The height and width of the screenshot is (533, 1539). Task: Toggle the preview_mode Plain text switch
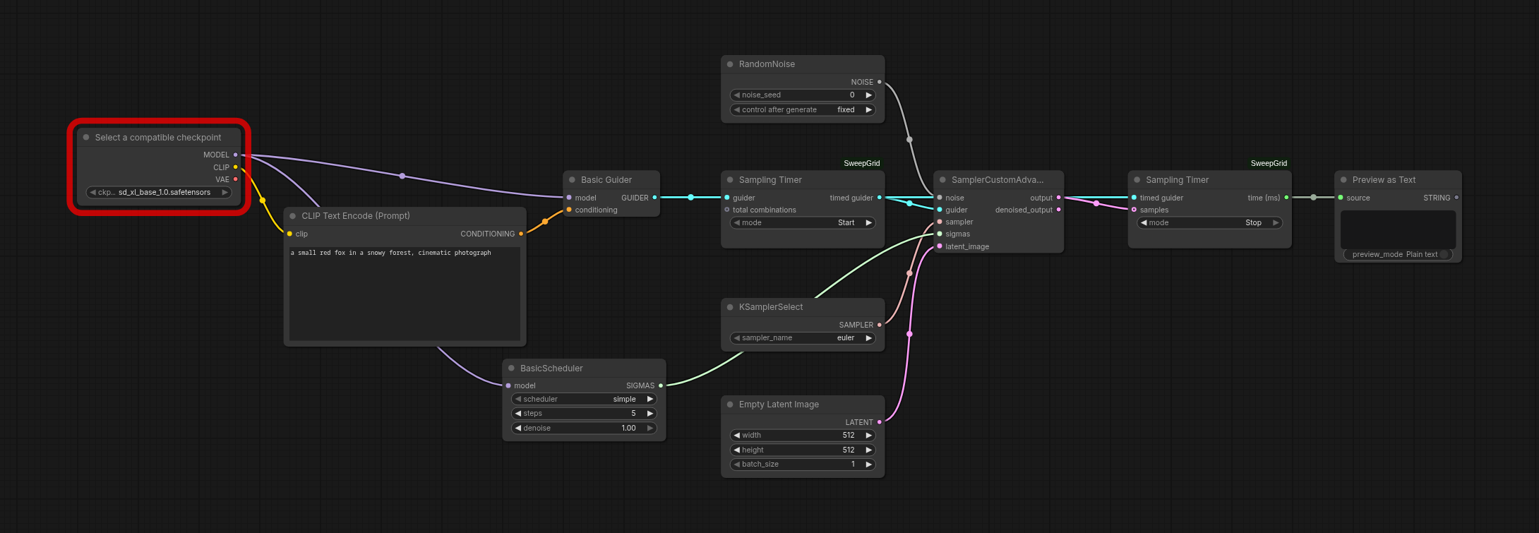[x=1444, y=254]
